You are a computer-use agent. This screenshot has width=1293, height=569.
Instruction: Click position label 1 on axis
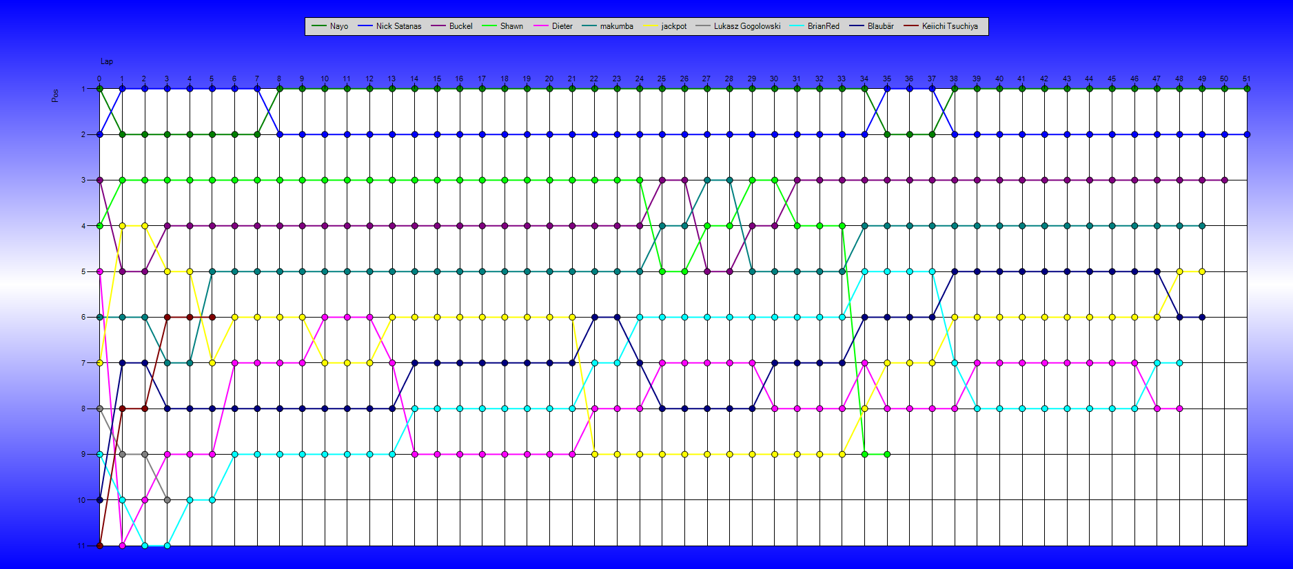pos(83,89)
